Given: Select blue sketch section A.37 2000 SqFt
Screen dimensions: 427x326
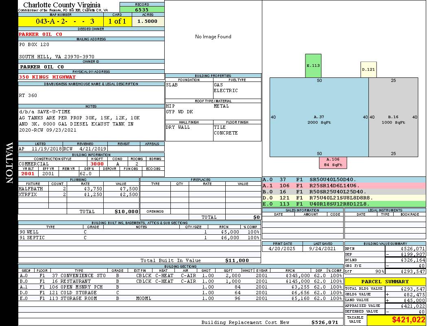Looking at the screenshot, I should pos(319,119).
